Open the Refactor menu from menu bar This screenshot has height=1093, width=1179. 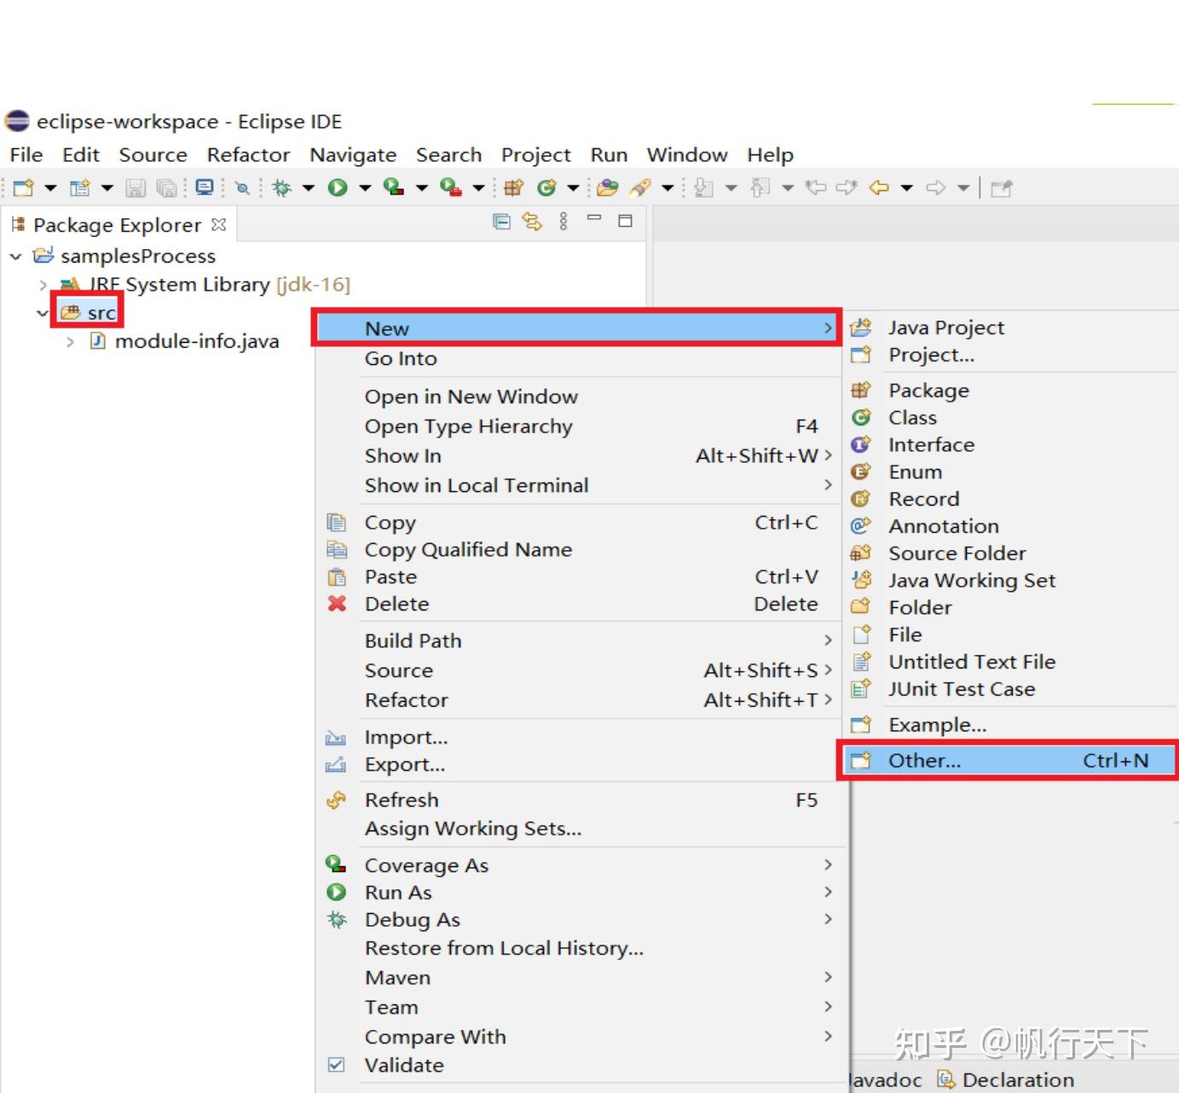(248, 154)
